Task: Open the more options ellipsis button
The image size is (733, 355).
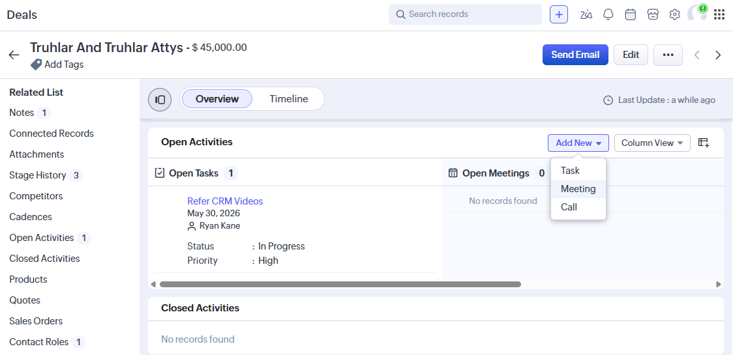Action: pyautogui.click(x=668, y=55)
